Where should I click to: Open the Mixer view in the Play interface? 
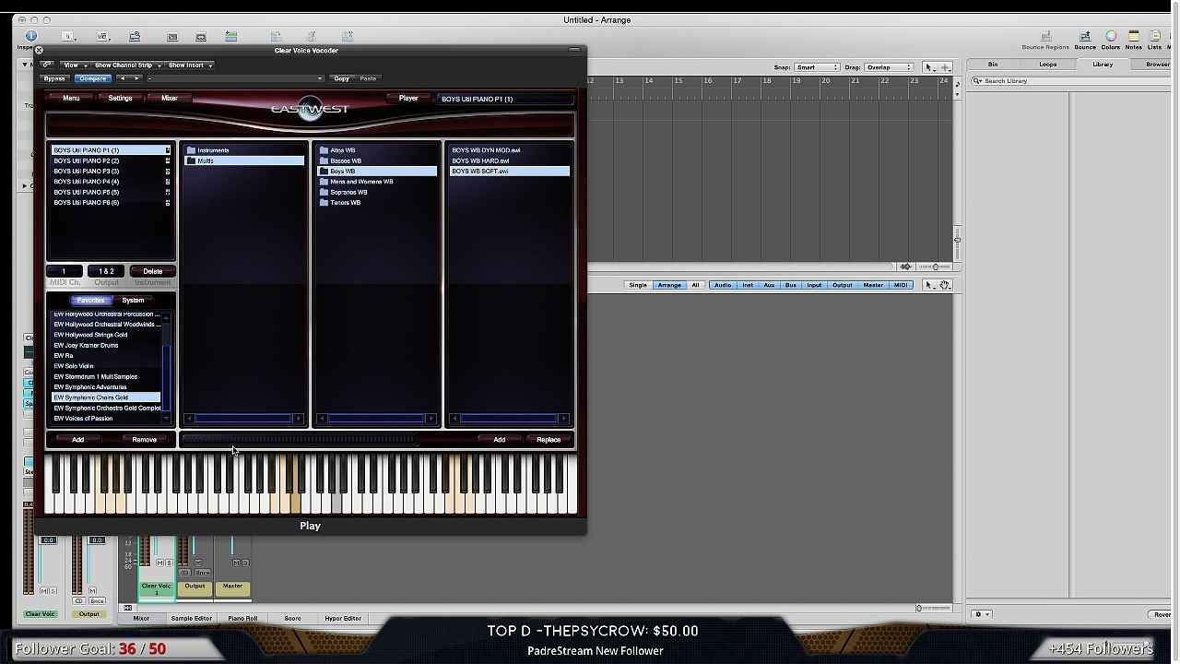(x=170, y=98)
